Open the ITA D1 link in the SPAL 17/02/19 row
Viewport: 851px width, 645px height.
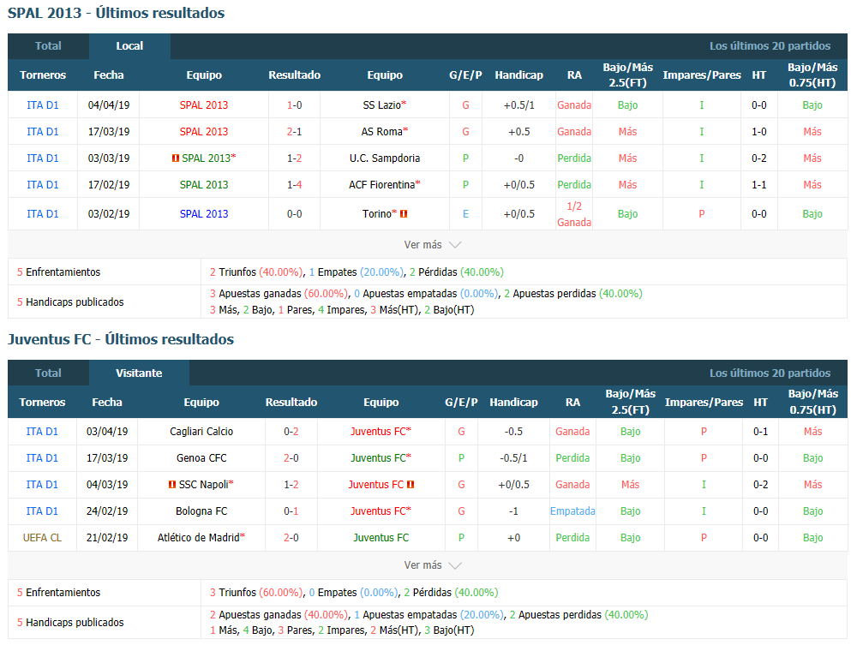[42, 185]
